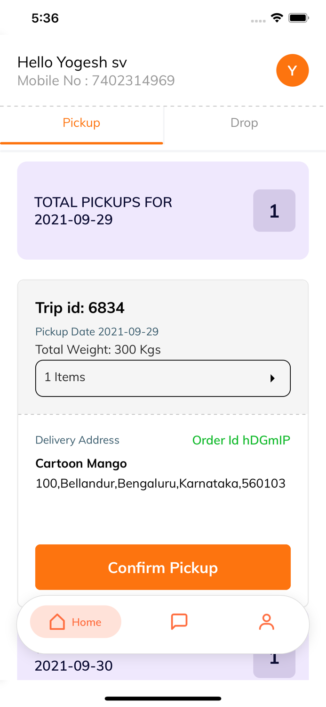Tap the Bellandur delivery address line
Image resolution: width=326 pixels, height=707 pixels.
pyautogui.click(x=160, y=484)
